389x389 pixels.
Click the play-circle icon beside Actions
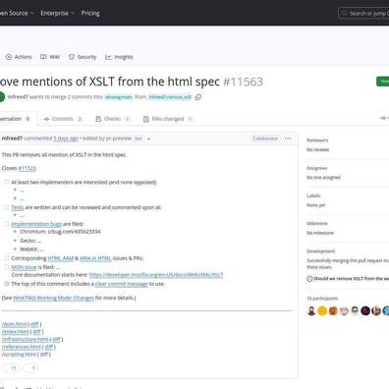(x=9, y=57)
